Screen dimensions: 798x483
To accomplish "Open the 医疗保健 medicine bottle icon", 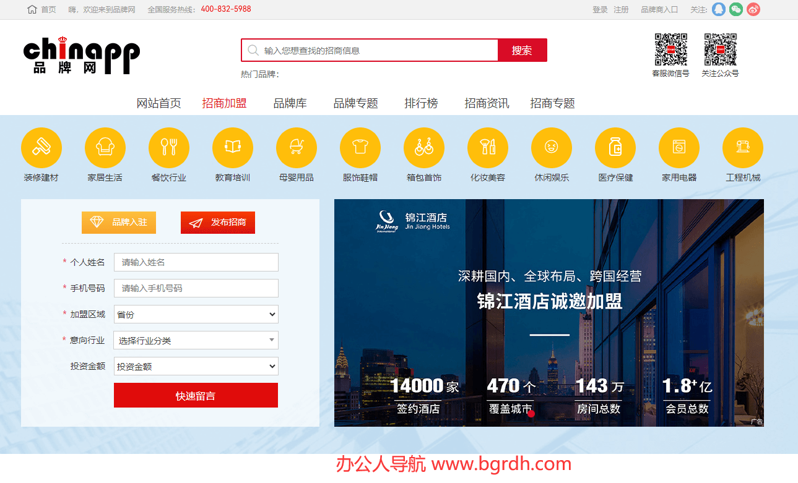I will tap(615, 148).
